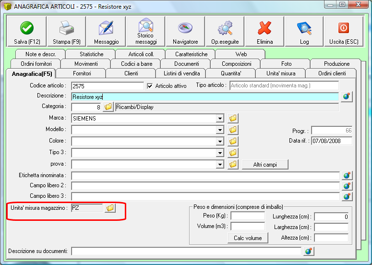Screen dimensions: 372x265
Task: Click the Larghezza (cm) field
Action: [x=331, y=227]
